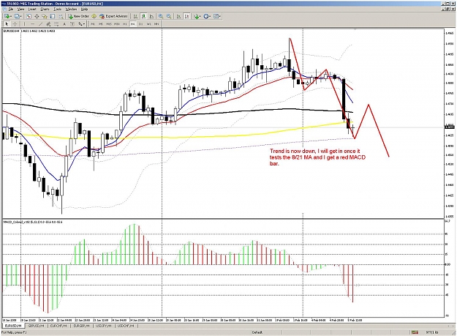This screenshot has height=336, width=457.
Task: Switch to the USDJPY,H4 chart tab
Action: (x=104, y=326)
